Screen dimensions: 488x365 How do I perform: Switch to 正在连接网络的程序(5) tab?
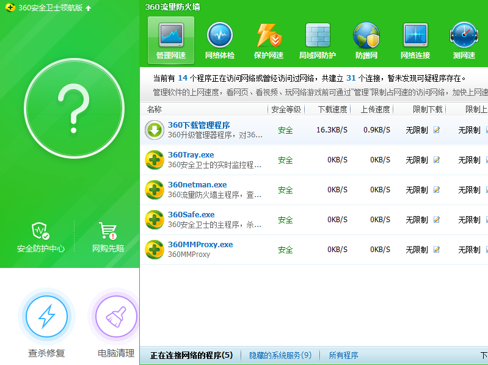tap(191, 355)
